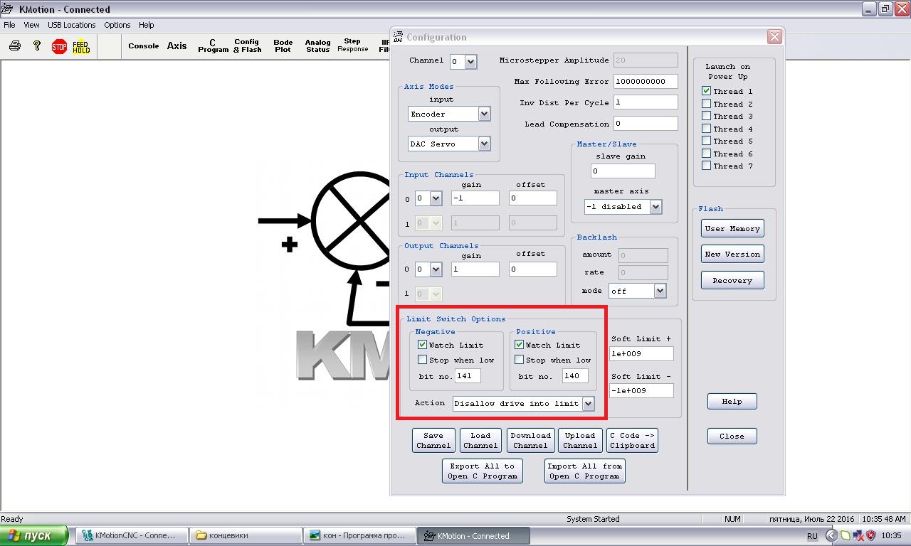Click the New Version flash button
911x546 pixels.
click(x=732, y=254)
